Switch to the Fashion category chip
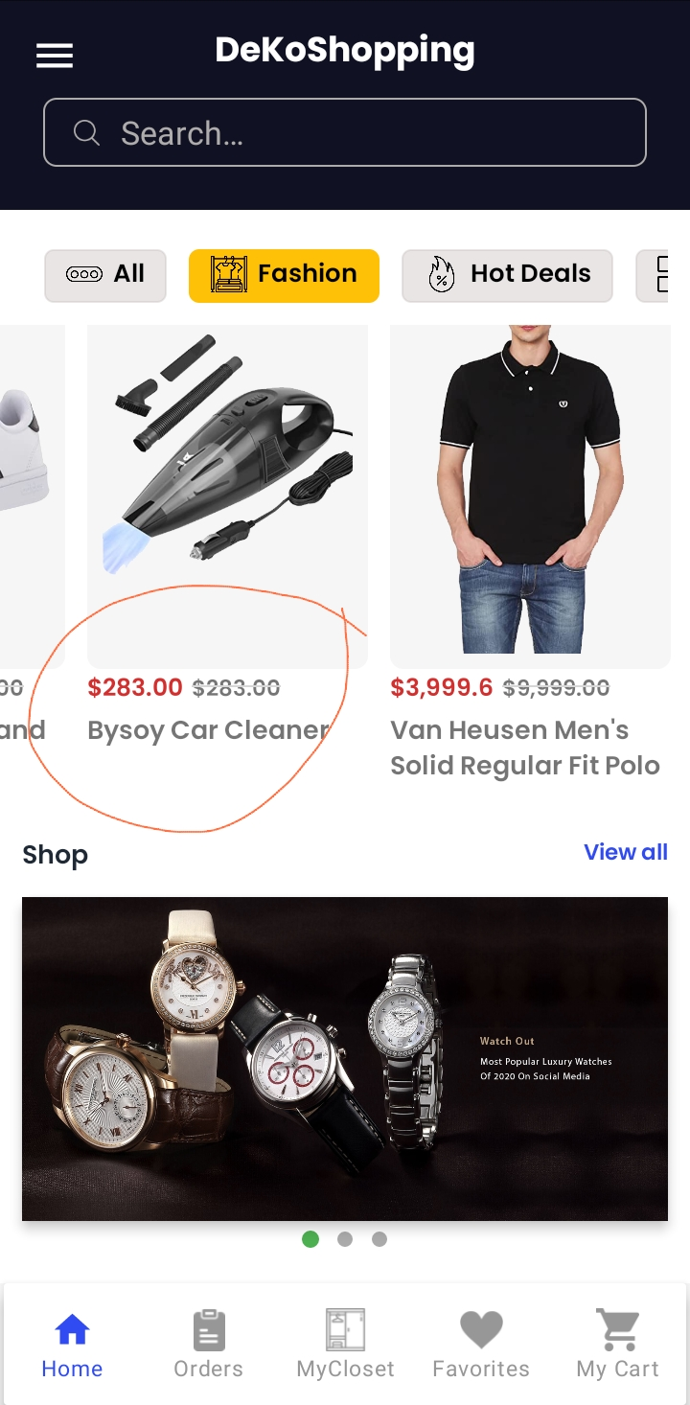 pyautogui.click(x=284, y=275)
